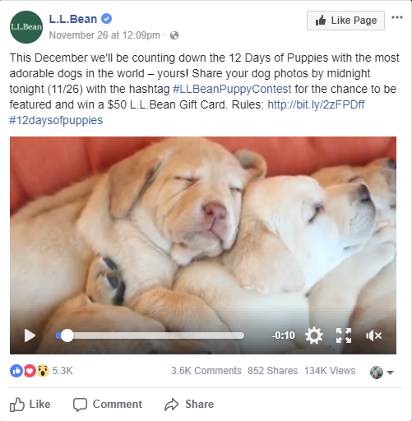412x421 pixels.
Task: Click the L.L.Bean profile logo
Action: point(26,27)
